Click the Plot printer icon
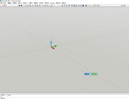129x99 pixels. pos(33,5)
